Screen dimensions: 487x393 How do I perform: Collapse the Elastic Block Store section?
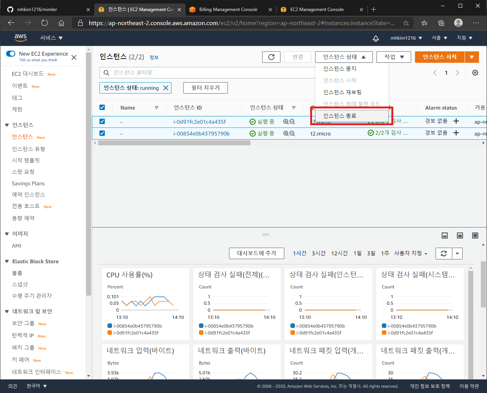[x=7, y=262]
